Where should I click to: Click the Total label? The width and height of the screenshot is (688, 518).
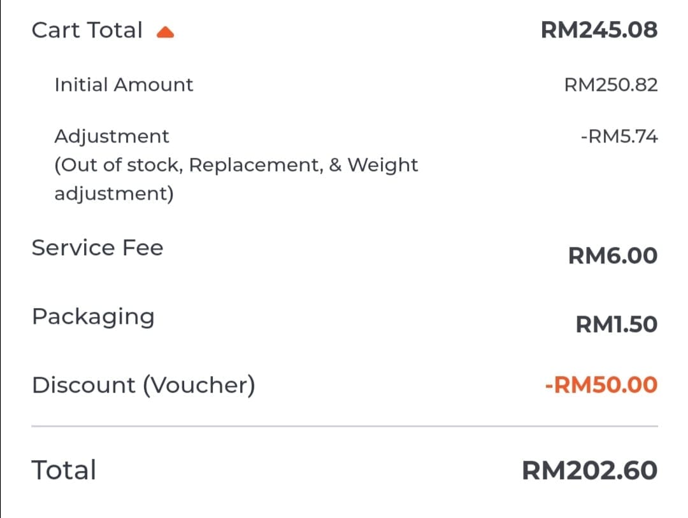coord(64,470)
